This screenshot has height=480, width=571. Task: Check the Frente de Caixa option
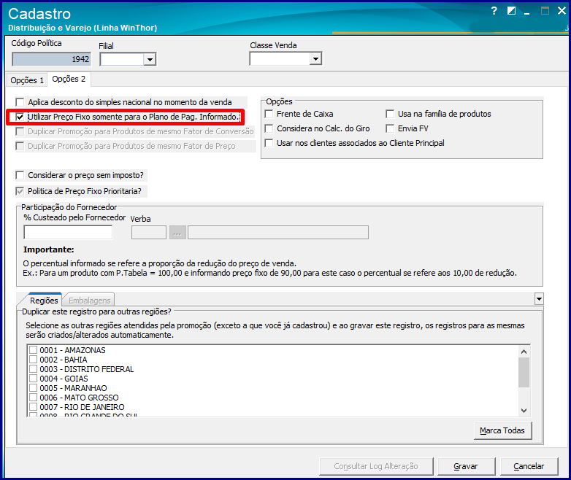tap(269, 114)
